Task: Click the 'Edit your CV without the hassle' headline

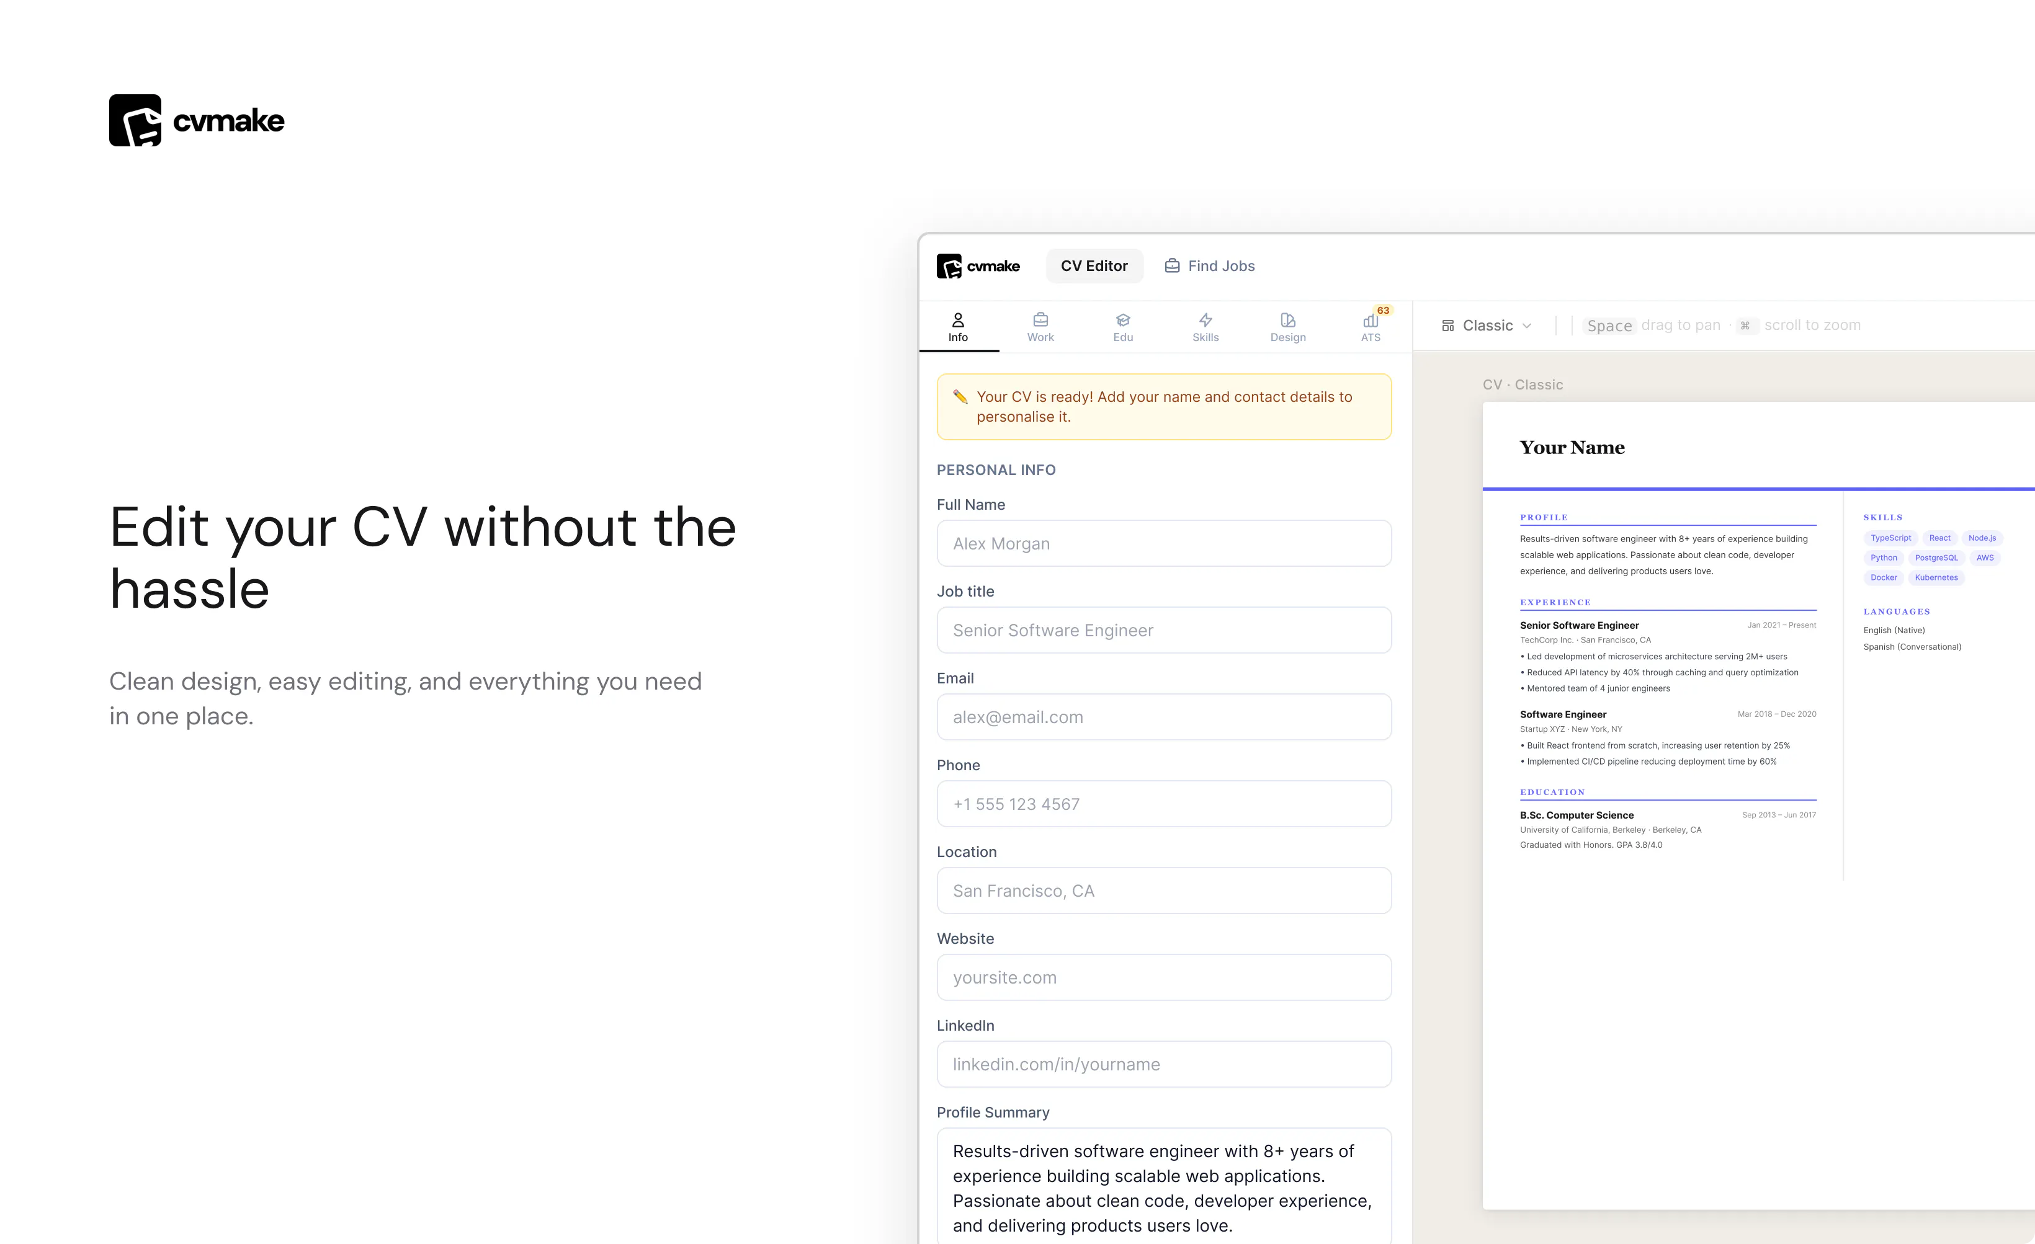Action: [423, 558]
